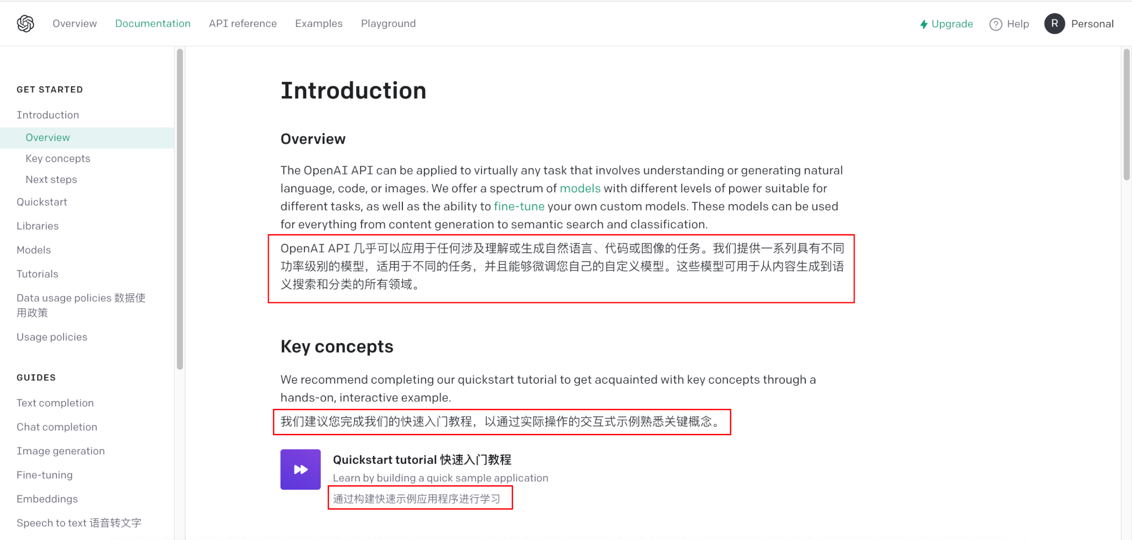The image size is (1132, 540).
Task: Click the purple Quickstart tutorial fast-forward icon
Action: point(300,469)
